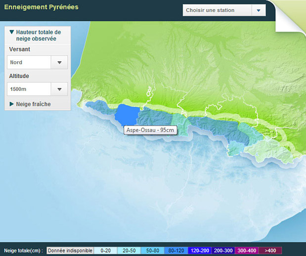The height and width of the screenshot is (256, 306).
Task: Click the '200-300' legend color swatch
Action: (223, 251)
